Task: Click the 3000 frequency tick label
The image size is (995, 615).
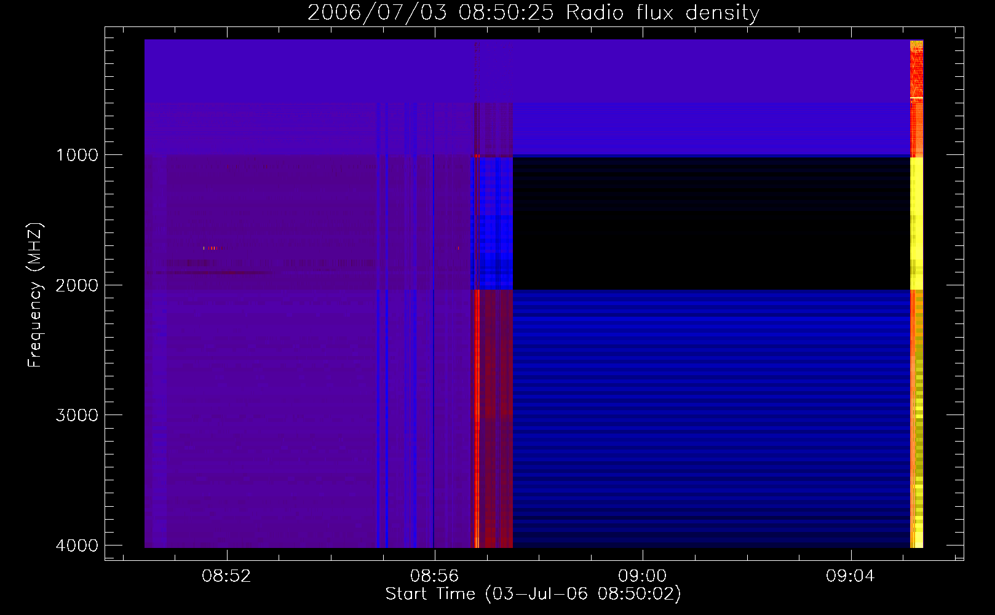Action: point(77,415)
